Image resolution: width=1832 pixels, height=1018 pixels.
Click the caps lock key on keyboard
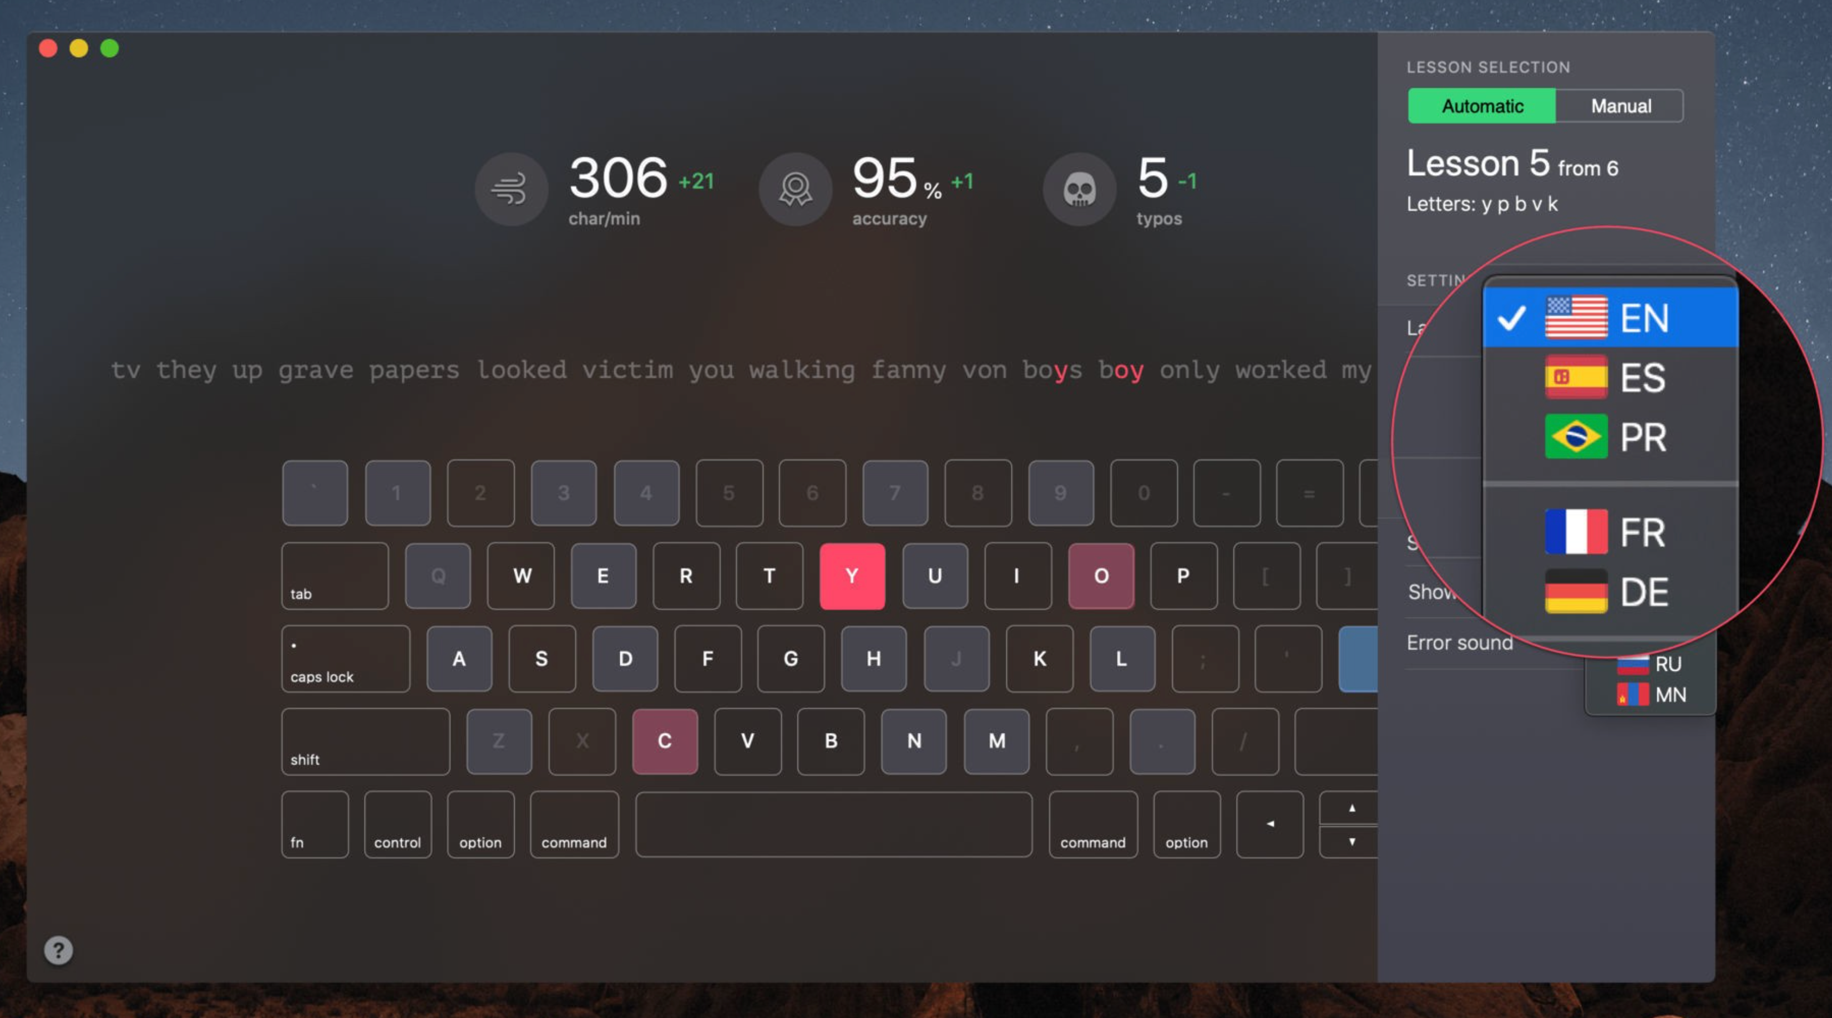click(x=353, y=657)
